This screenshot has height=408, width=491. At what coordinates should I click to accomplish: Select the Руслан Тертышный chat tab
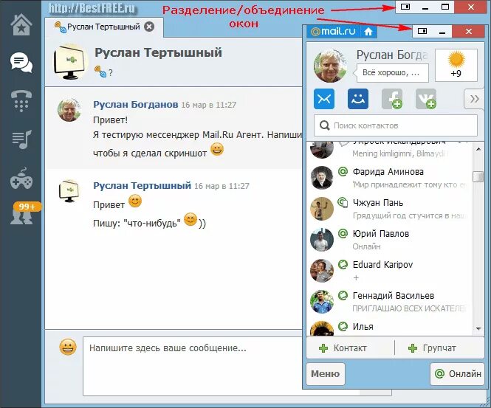(103, 27)
